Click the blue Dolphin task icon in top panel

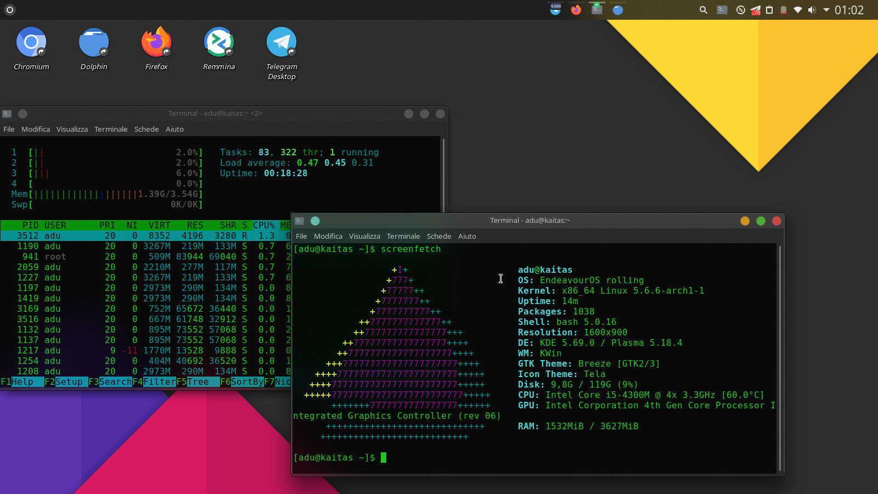pos(618,10)
